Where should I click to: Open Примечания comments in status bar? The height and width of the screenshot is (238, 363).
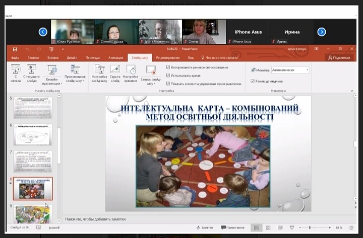pyautogui.click(x=232, y=227)
